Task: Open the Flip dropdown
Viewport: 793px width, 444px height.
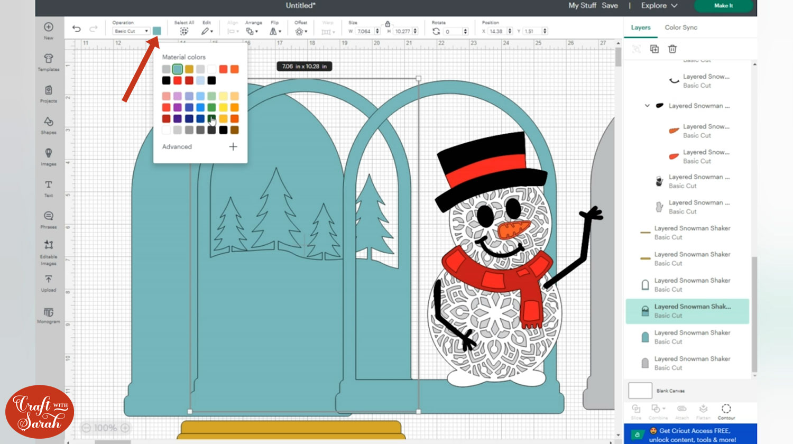Action: coord(274,31)
